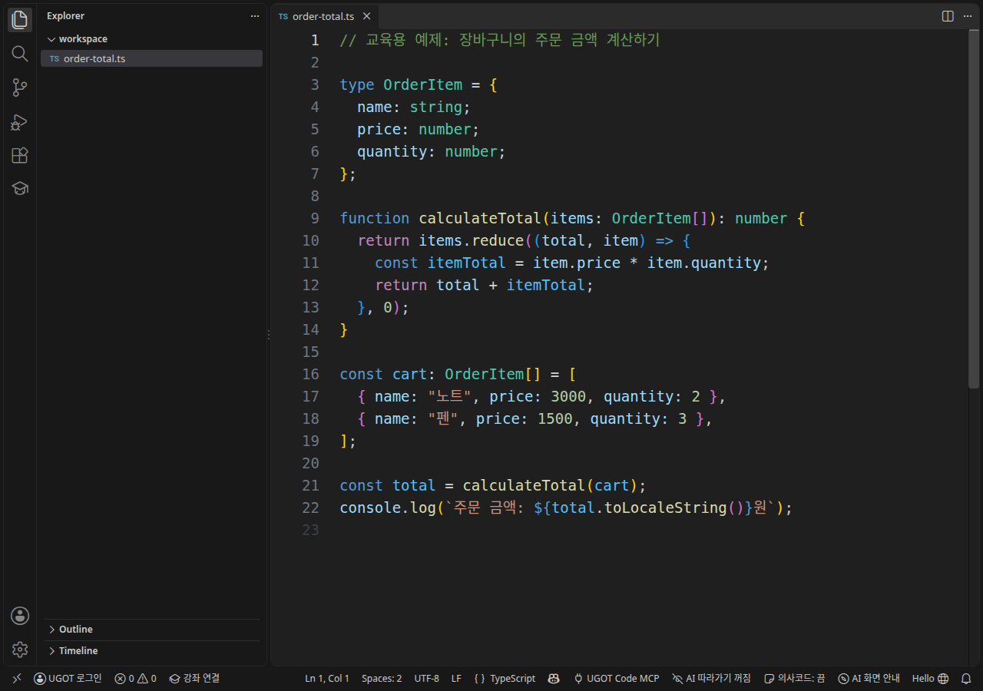Click Hello globe status item

[930, 679]
